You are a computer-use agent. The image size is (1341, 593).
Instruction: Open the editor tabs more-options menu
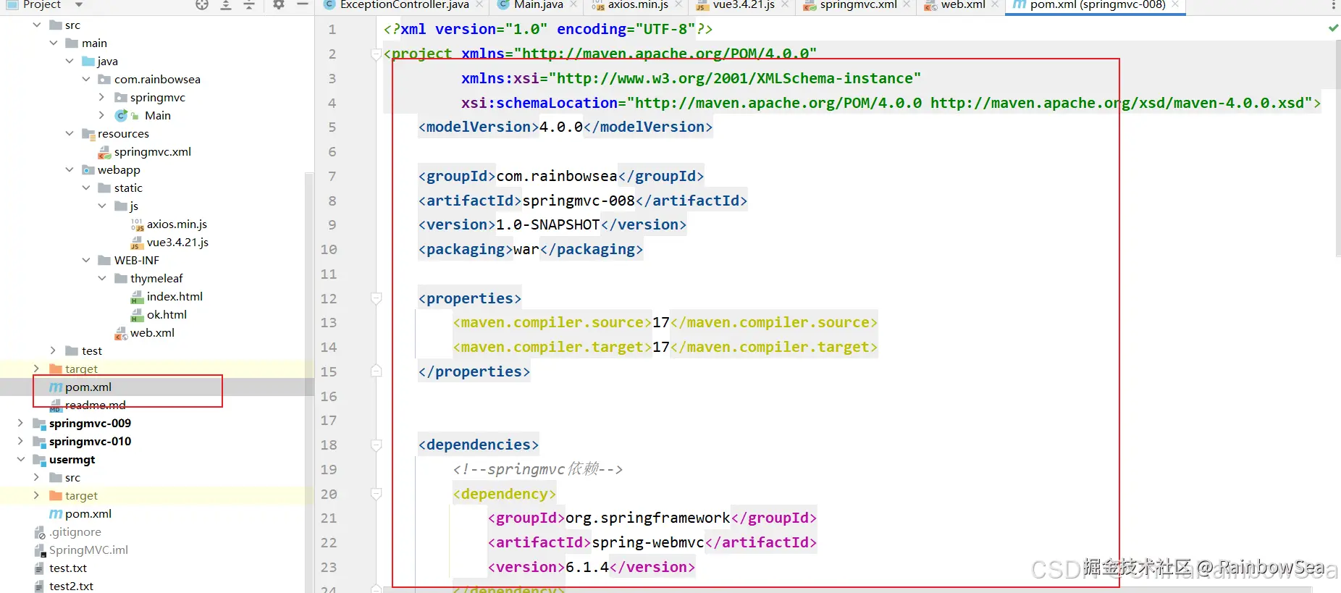click(x=1333, y=5)
